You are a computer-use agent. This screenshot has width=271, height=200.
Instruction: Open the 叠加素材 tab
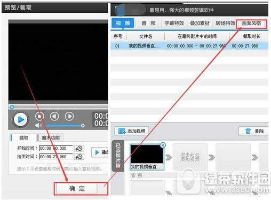(x=200, y=23)
